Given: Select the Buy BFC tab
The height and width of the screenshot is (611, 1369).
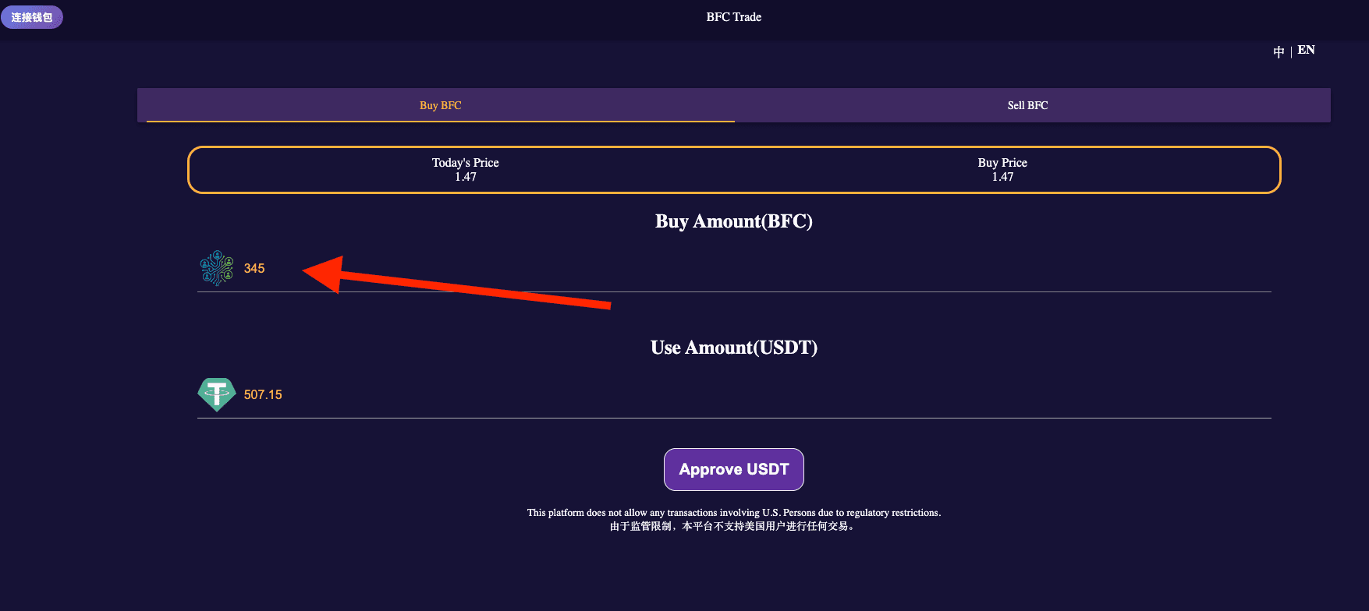Looking at the screenshot, I should 440,105.
